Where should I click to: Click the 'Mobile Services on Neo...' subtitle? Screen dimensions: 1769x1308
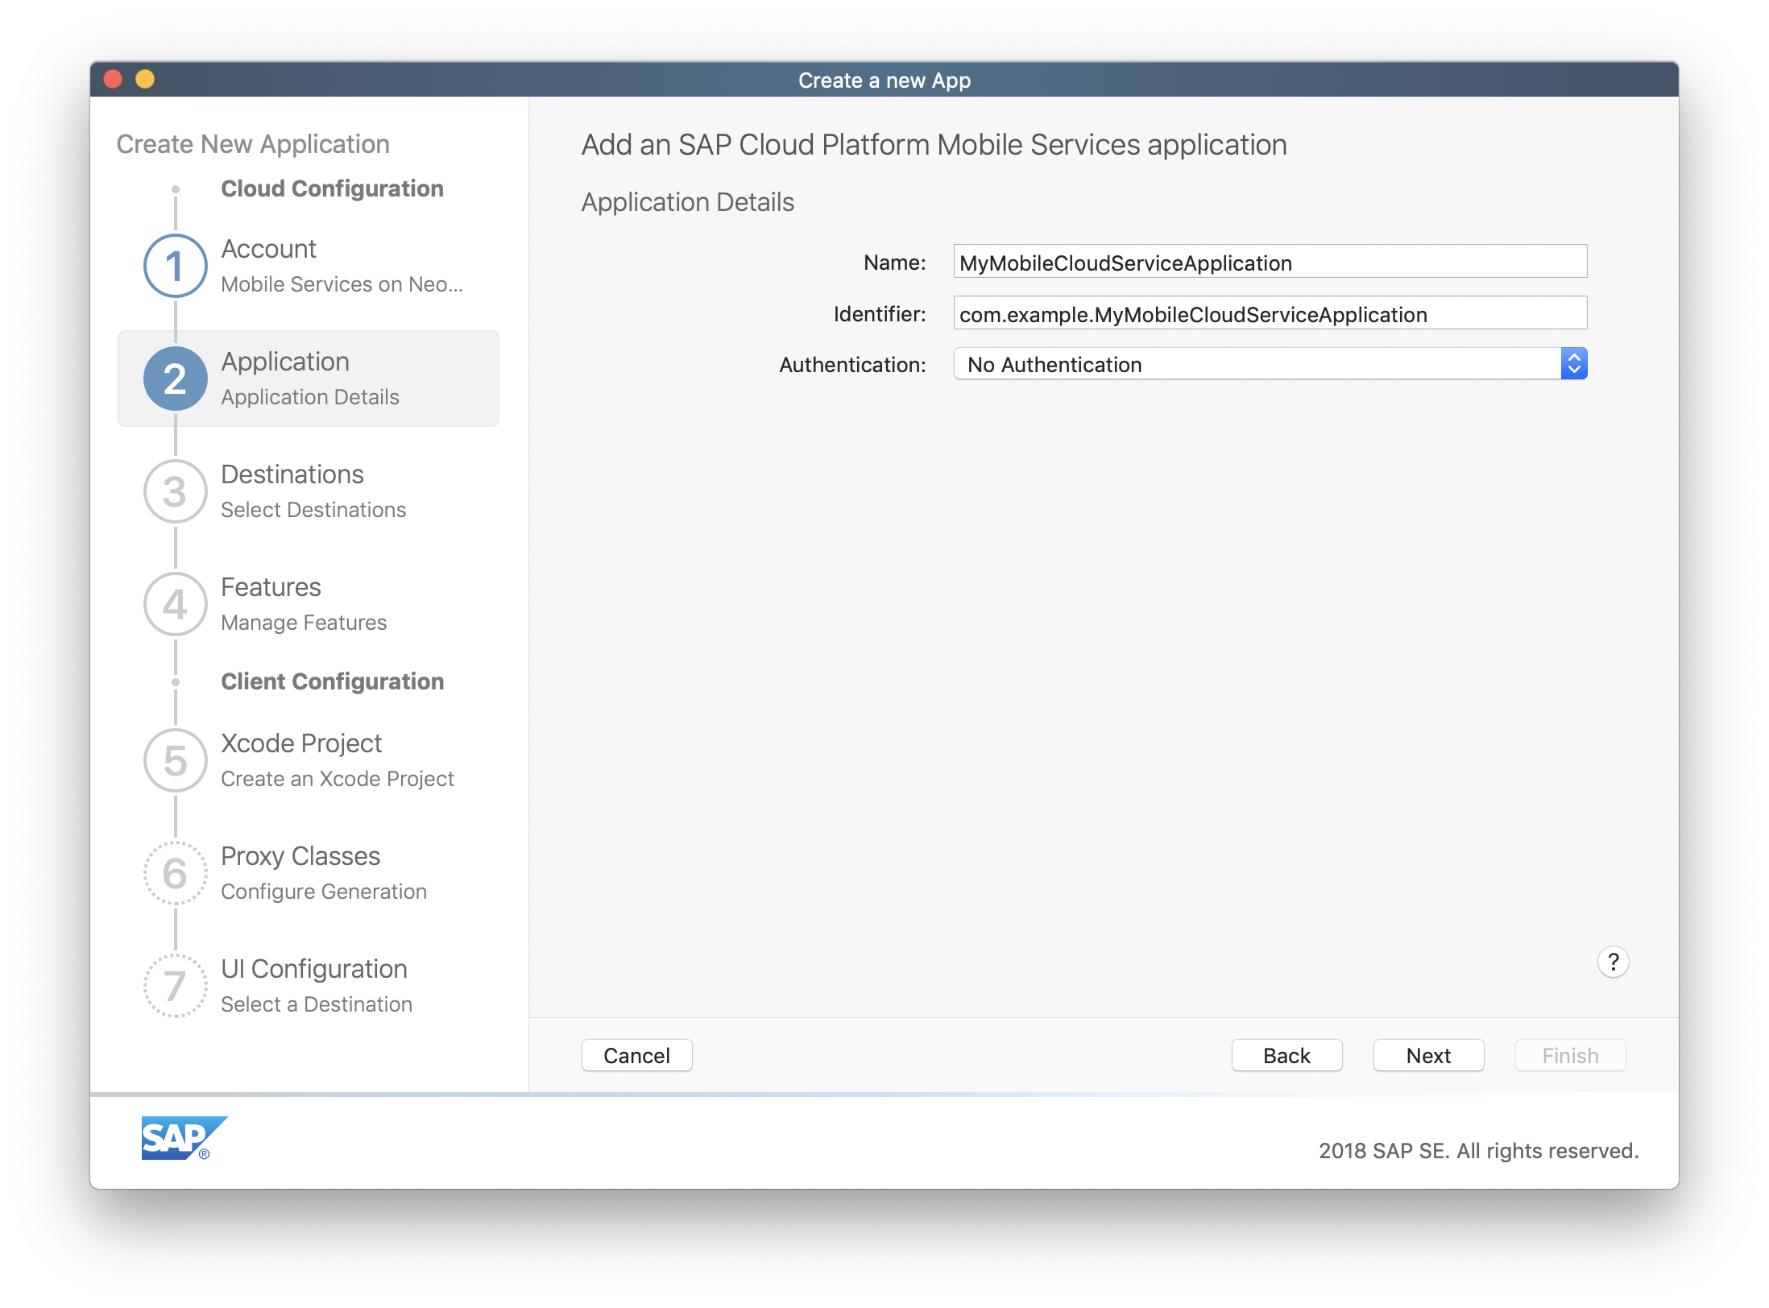(342, 284)
